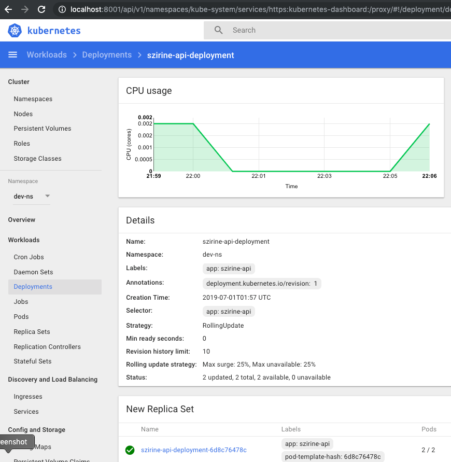Open the szirine-api-deployment-6d8c76478c replica set
Image resolution: width=451 pixels, height=462 pixels.
(x=194, y=450)
